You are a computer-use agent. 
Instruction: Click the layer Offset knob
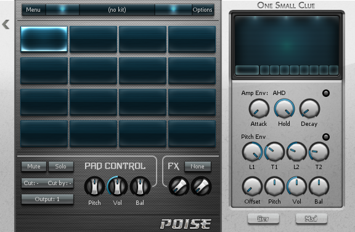pos(252,187)
